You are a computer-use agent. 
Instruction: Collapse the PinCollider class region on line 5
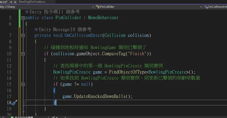tap(23, 18)
